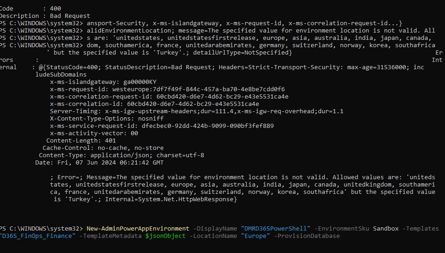445x253 pixels.
Task: Click the -DisplayName parameter
Action: click(x=215, y=229)
